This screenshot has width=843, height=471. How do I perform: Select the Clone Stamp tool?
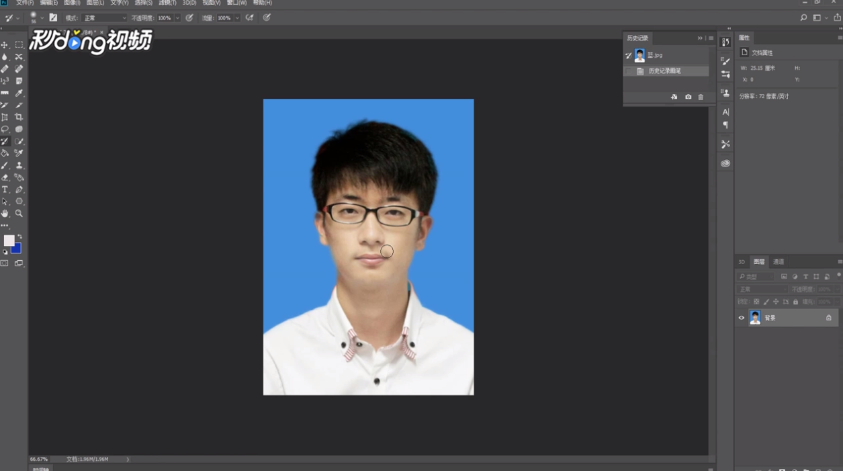[19, 165]
